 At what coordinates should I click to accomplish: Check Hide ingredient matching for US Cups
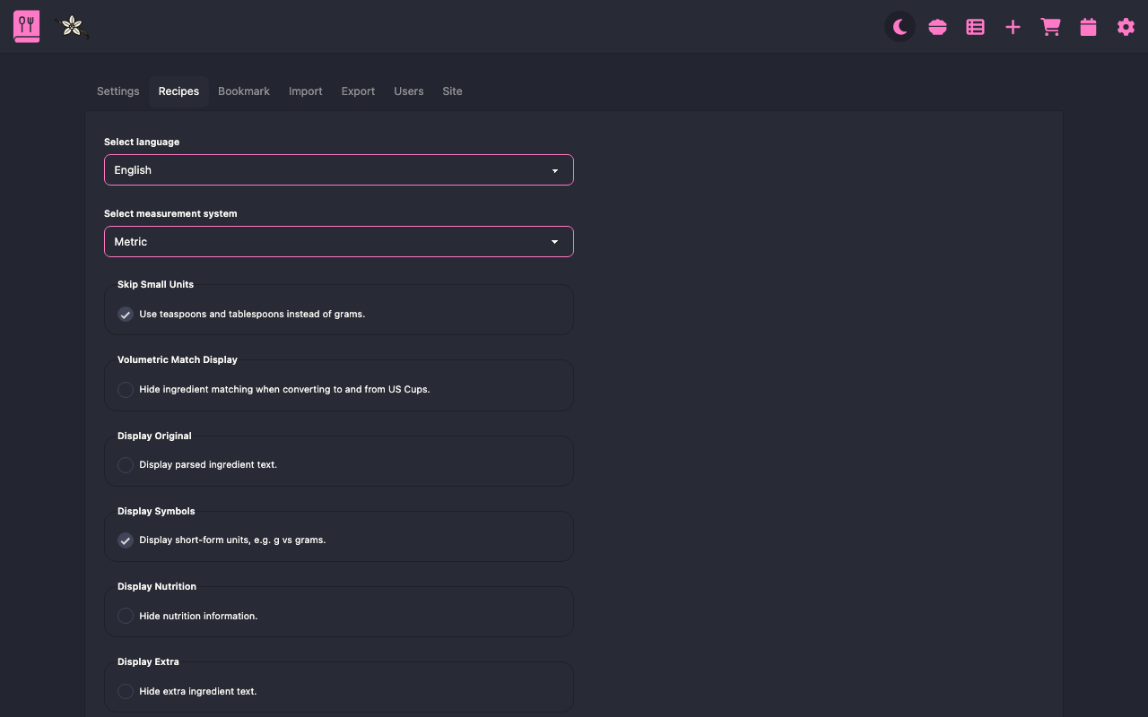point(126,390)
